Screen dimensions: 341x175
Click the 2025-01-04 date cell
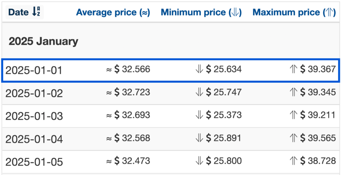[34, 139]
